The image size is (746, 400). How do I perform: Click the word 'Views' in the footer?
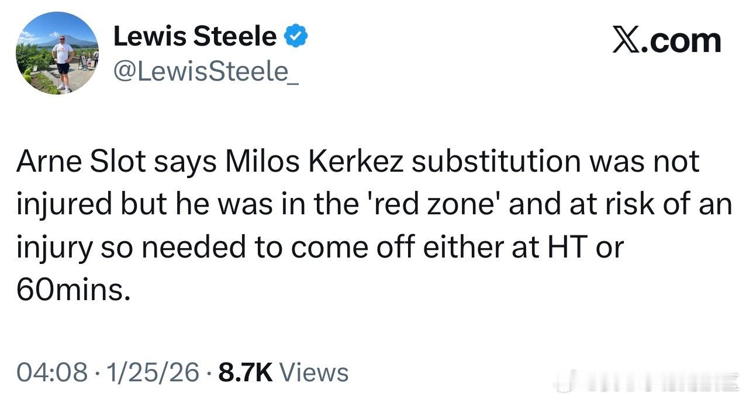[315, 372]
